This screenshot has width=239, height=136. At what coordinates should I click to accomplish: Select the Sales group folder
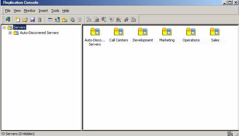tap(215, 32)
